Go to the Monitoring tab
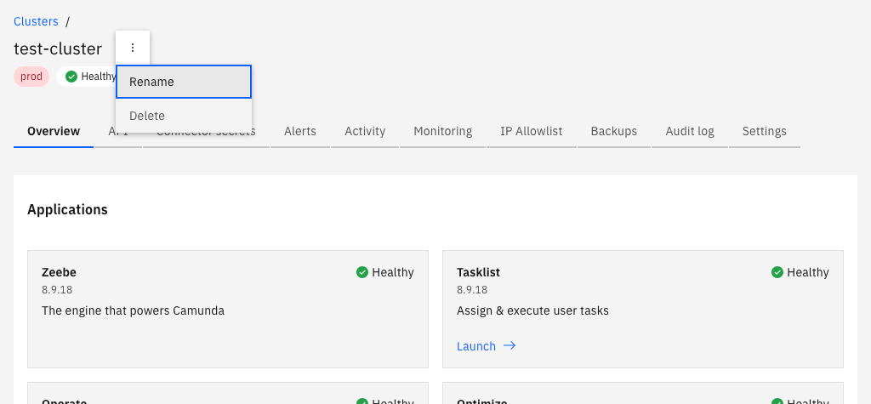The image size is (871, 404). [442, 131]
